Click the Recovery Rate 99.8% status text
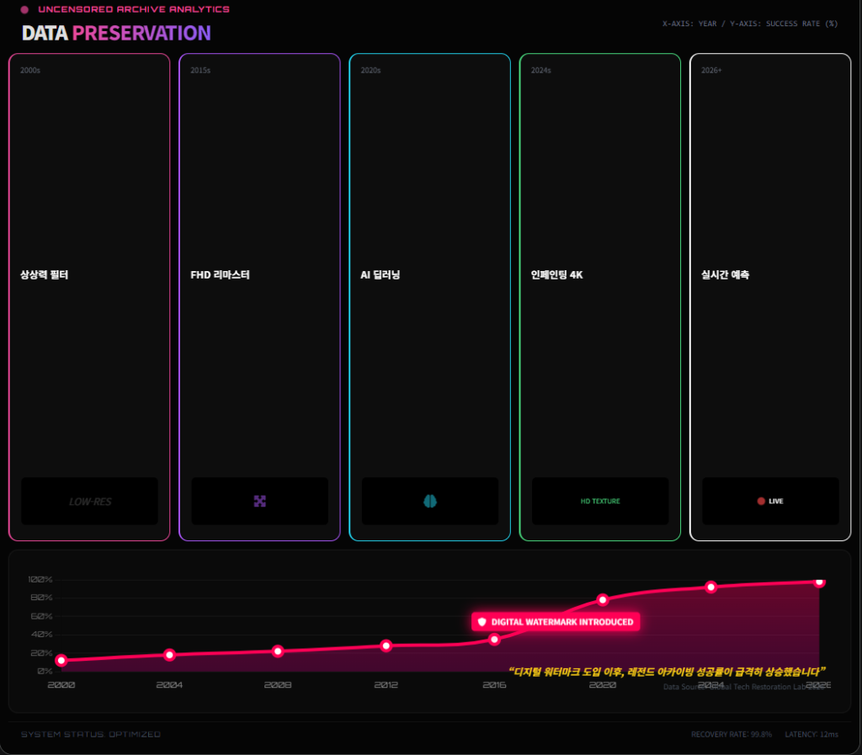The height and width of the screenshot is (755, 862). 731,735
